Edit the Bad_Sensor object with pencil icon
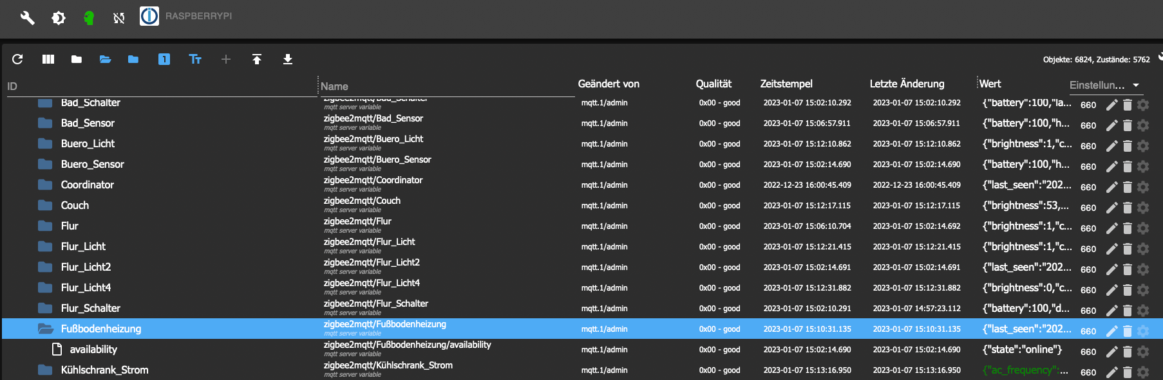 1111,125
